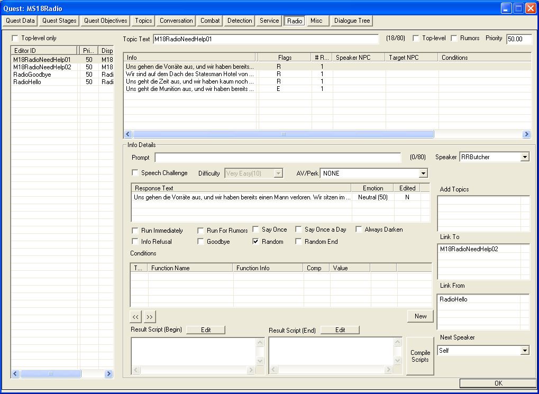Check the Speech Challenge box
This screenshot has width=539, height=394.
(135, 172)
